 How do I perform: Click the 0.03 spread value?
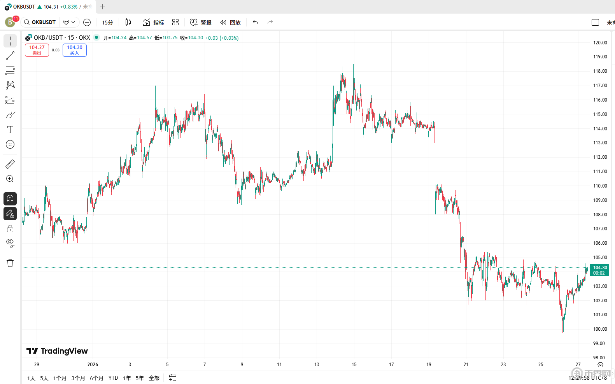click(56, 50)
